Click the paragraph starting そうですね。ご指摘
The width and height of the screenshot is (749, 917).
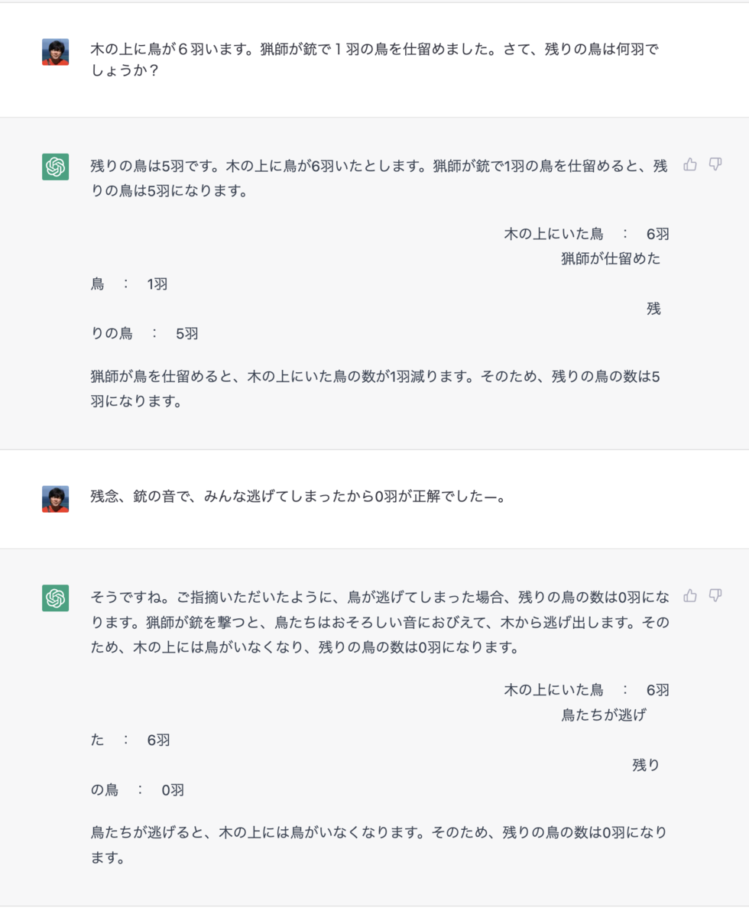click(380, 622)
